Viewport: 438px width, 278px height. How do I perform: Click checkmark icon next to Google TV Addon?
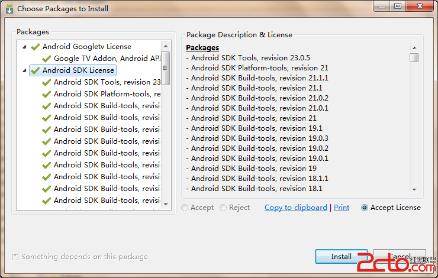coord(47,59)
